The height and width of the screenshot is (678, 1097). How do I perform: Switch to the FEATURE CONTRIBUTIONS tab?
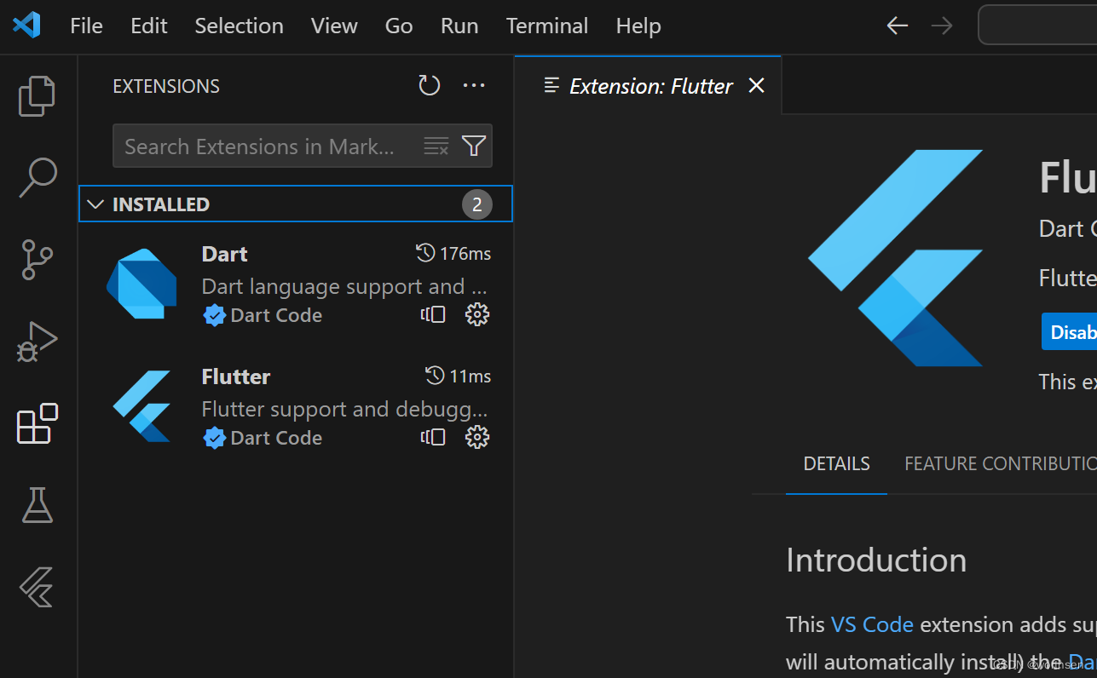click(x=1001, y=464)
